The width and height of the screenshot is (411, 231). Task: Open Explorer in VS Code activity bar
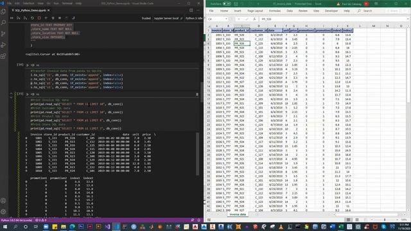pos(3,12)
